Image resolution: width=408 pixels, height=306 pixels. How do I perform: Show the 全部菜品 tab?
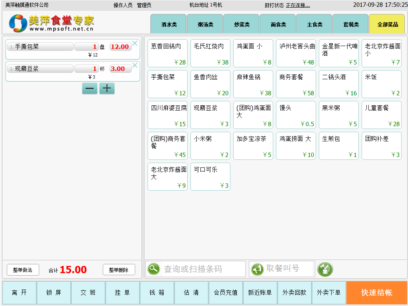coord(387,24)
